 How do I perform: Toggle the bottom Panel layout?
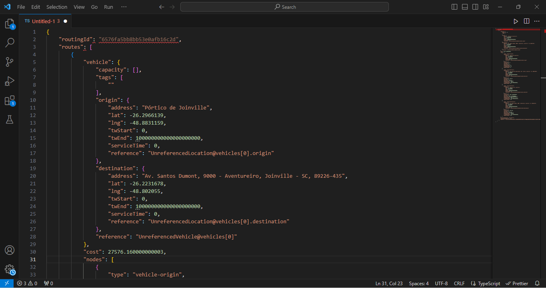tap(465, 7)
